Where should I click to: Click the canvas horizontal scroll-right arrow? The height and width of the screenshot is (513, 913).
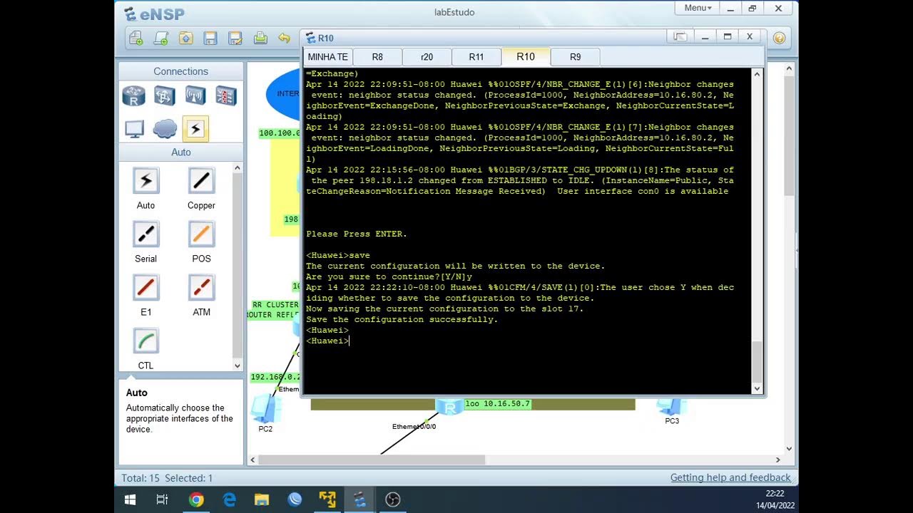(777, 460)
